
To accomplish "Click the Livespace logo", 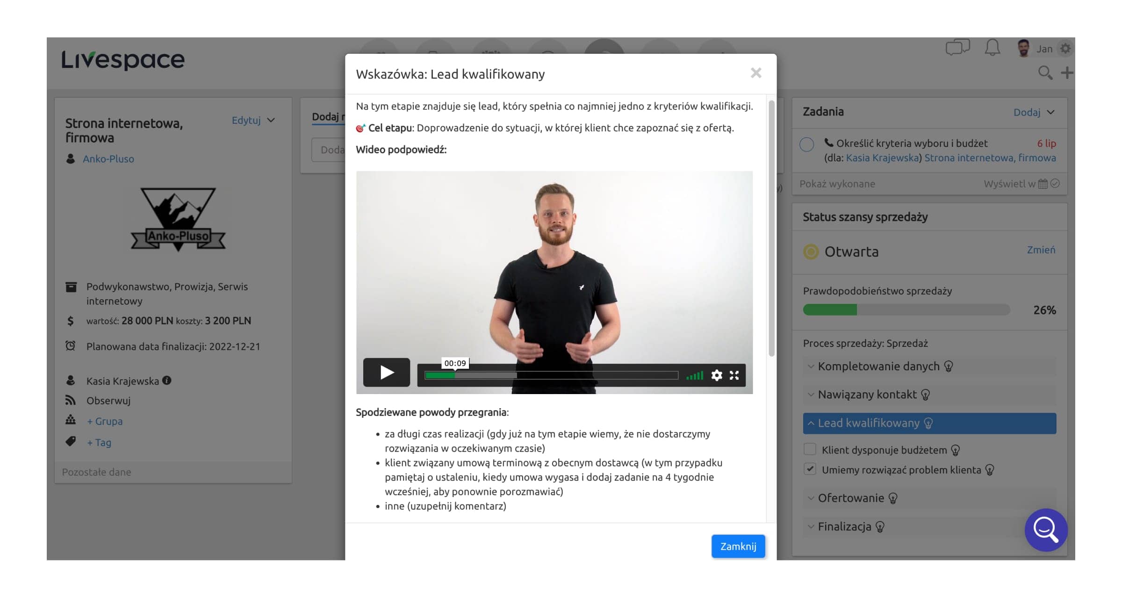I will [123, 60].
